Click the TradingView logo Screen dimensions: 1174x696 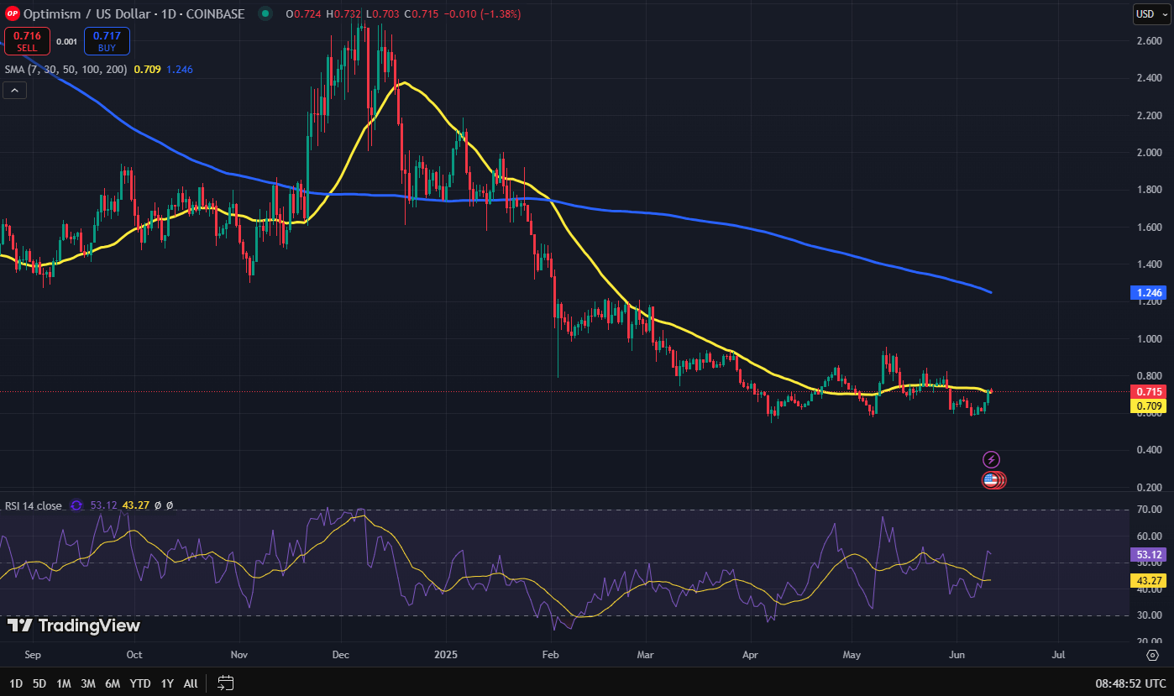(74, 625)
